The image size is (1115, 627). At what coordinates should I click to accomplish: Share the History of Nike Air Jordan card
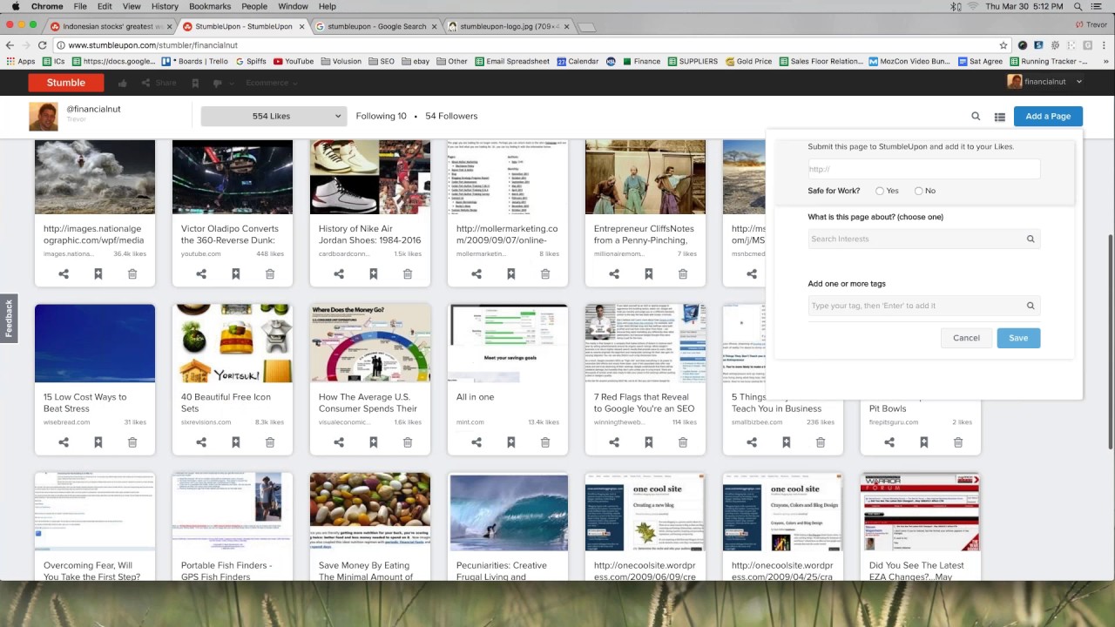[x=339, y=273]
